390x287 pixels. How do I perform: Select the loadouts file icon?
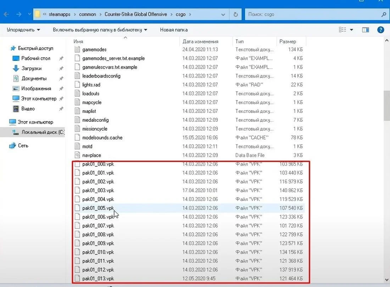point(77,93)
